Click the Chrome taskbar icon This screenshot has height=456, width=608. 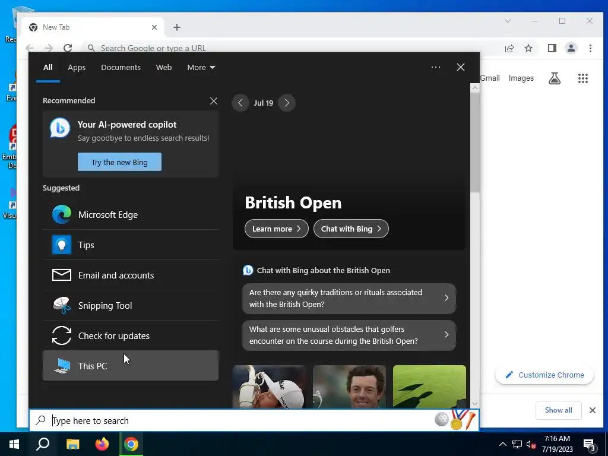point(131,444)
